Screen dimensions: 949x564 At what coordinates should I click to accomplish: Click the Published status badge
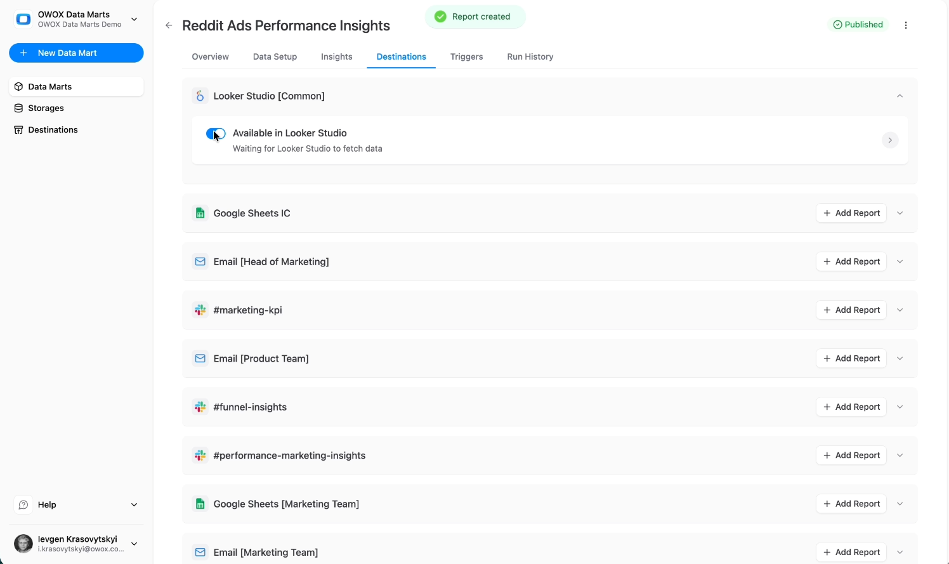click(x=859, y=24)
